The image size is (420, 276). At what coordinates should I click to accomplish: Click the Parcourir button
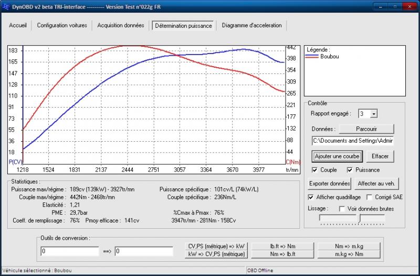366,129
